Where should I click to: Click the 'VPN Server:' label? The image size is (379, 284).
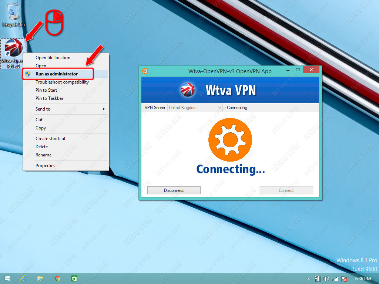tap(155, 108)
